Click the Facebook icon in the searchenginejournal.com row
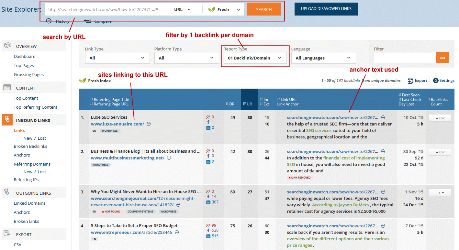 click(208, 196)
